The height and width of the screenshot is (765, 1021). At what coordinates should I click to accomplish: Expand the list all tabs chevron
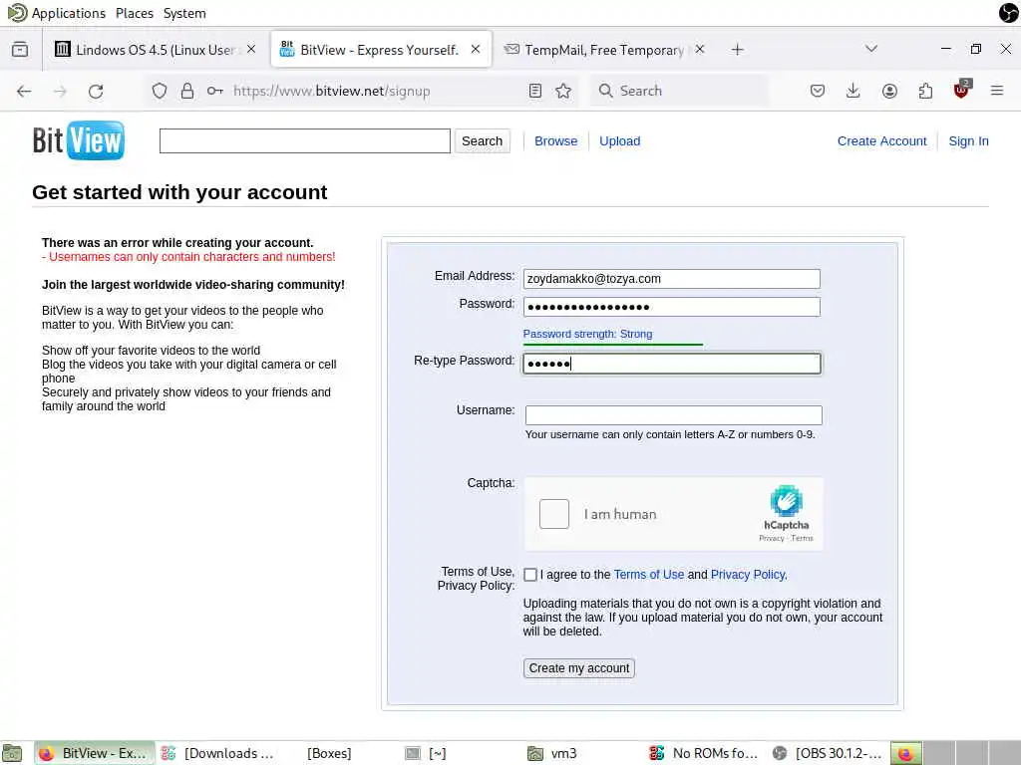[x=871, y=50]
